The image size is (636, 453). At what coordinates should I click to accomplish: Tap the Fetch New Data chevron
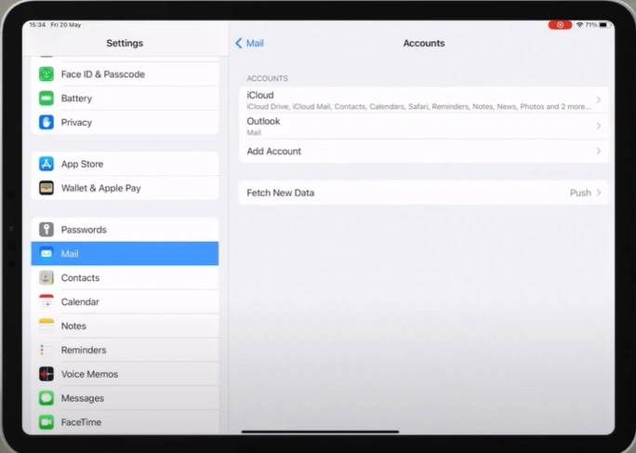pyautogui.click(x=598, y=193)
